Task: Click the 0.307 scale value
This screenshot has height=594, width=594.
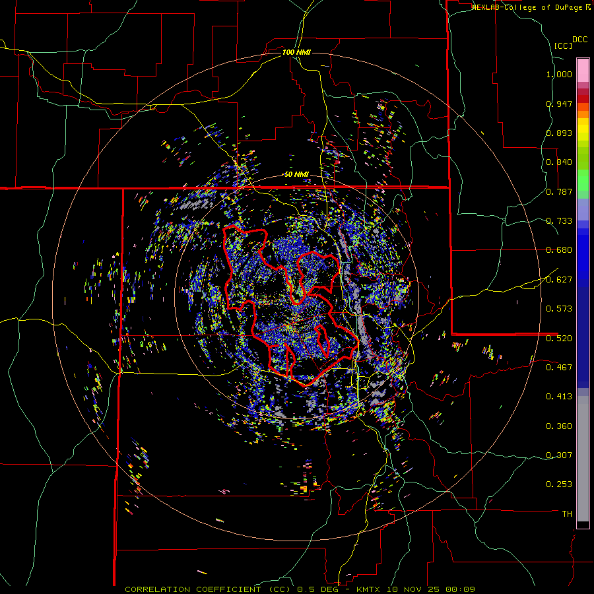Action: 559,455
